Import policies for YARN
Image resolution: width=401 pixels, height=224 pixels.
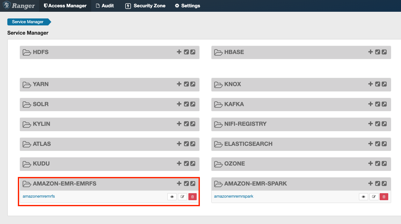click(x=186, y=84)
